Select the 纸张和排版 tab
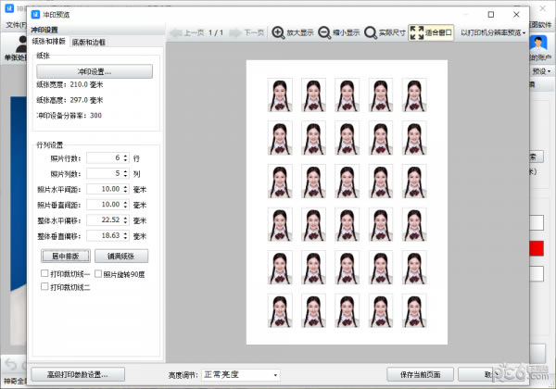The width and height of the screenshot is (556, 389). click(50, 43)
